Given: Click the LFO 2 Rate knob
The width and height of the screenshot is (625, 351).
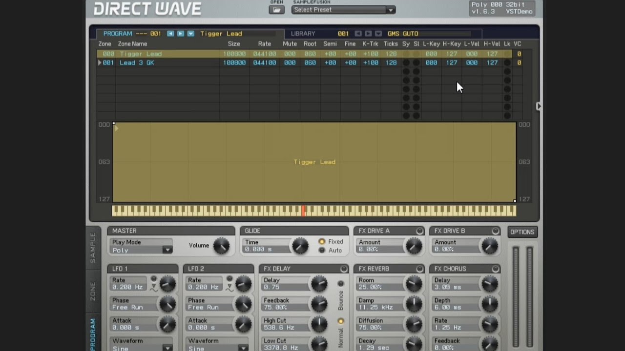Looking at the screenshot, I should pyautogui.click(x=243, y=284).
